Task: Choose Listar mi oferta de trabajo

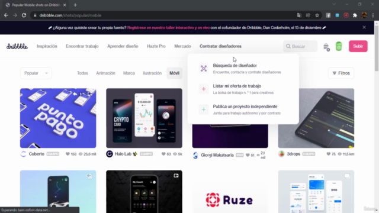Action: pos(243,89)
